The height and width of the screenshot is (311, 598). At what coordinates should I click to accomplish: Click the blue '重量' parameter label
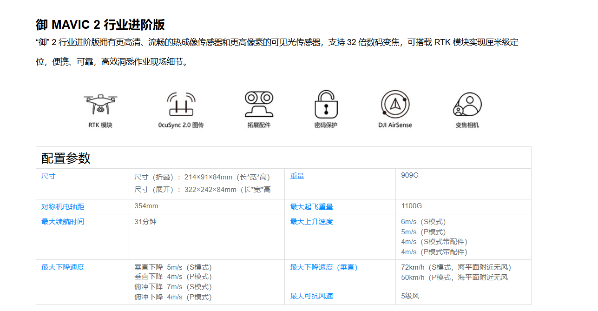pos(297,176)
